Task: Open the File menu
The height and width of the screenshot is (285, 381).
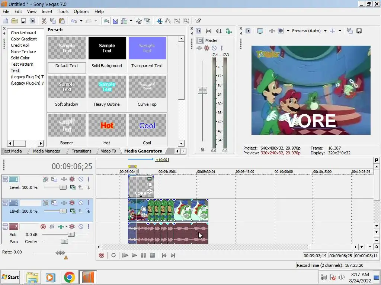Action: tap(6, 12)
